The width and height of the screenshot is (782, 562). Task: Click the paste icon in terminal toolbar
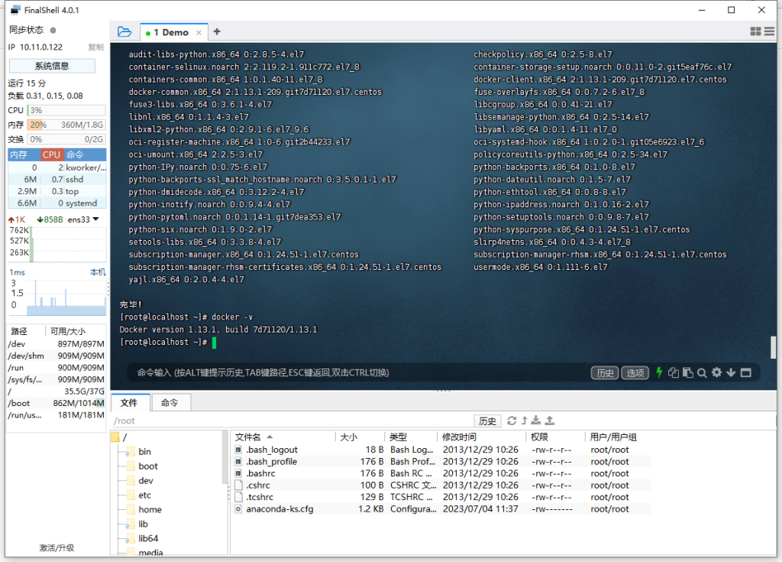(688, 372)
